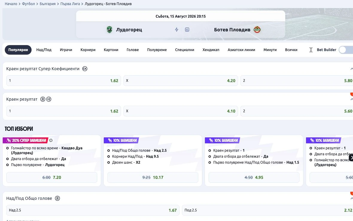
Task: Switch to the Корнери tab
Action: tap(88, 50)
